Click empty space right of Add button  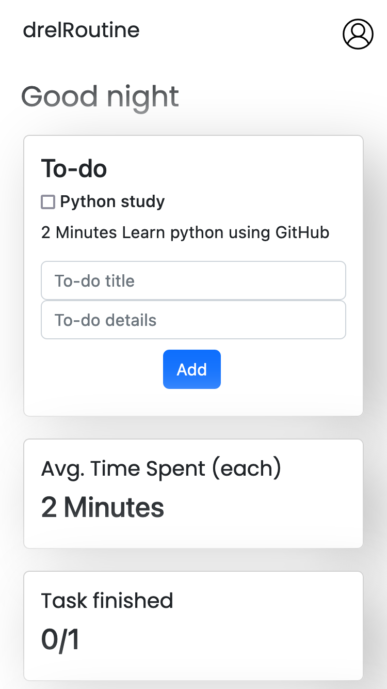click(x=284, y=369)
